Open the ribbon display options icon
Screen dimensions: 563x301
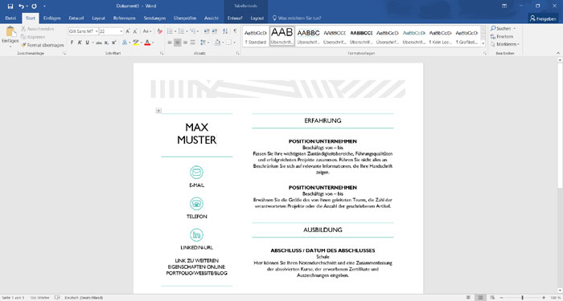pos(504,6)
